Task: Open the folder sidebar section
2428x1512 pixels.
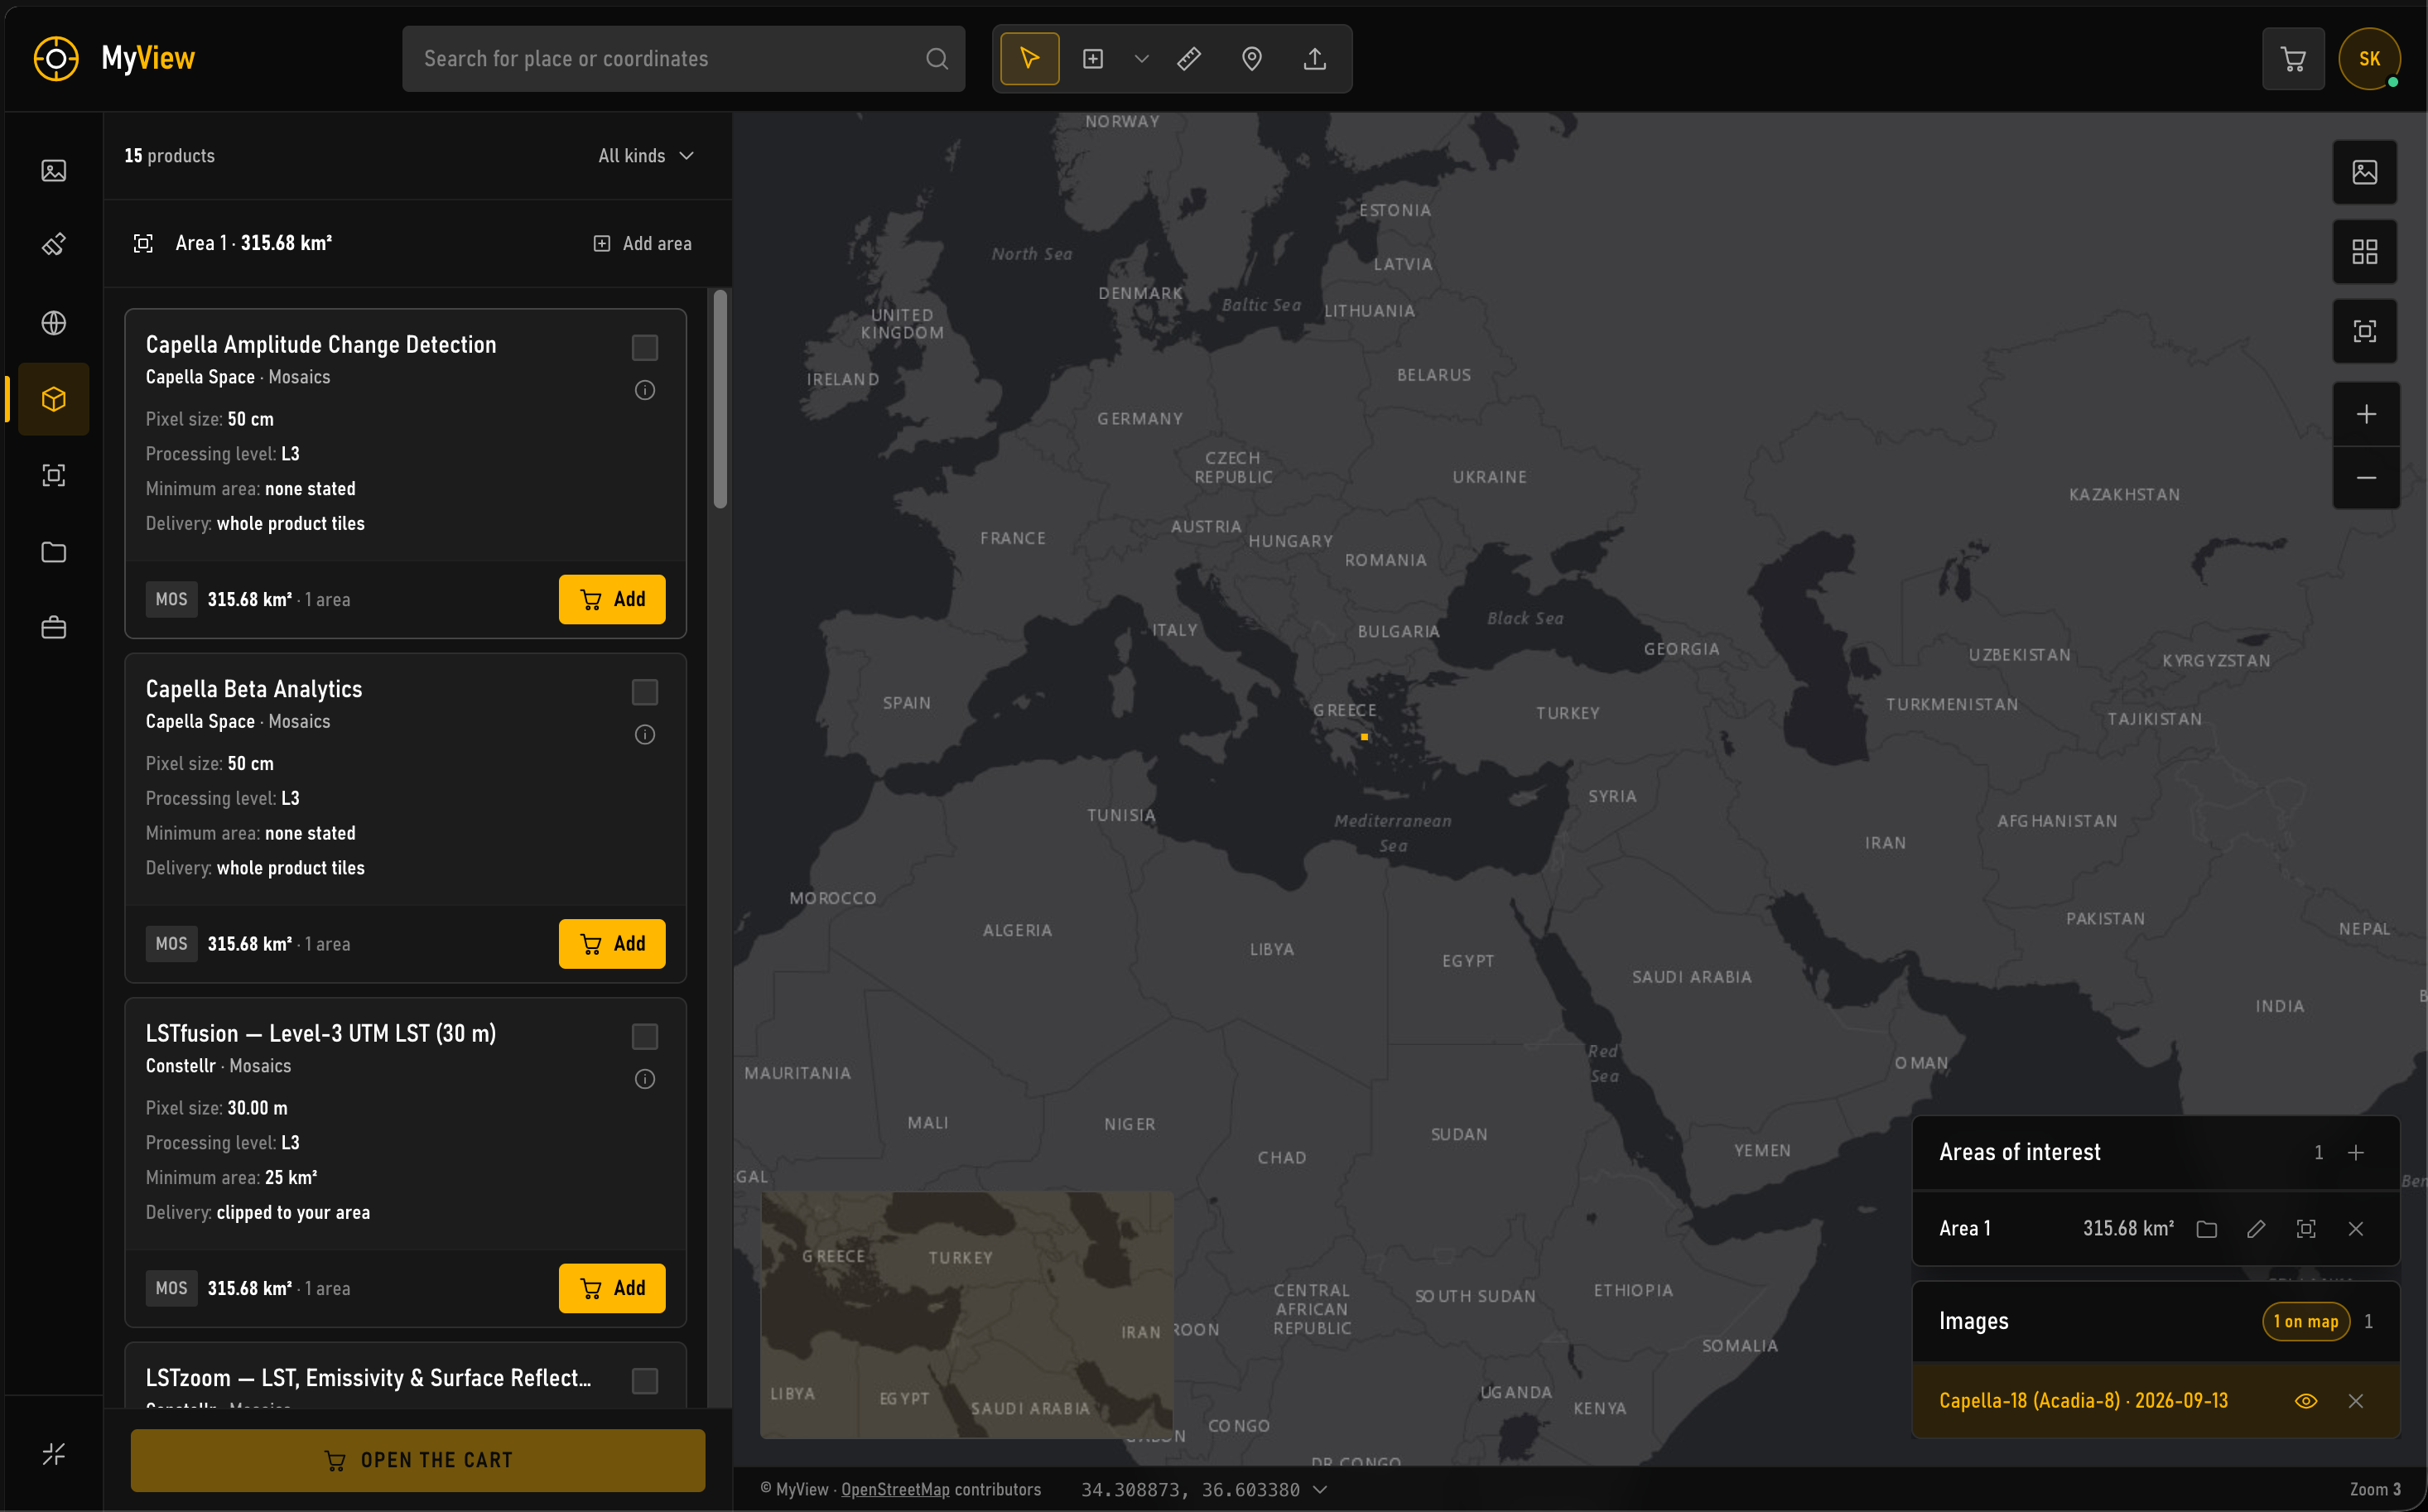Action: tap(54, 552)
